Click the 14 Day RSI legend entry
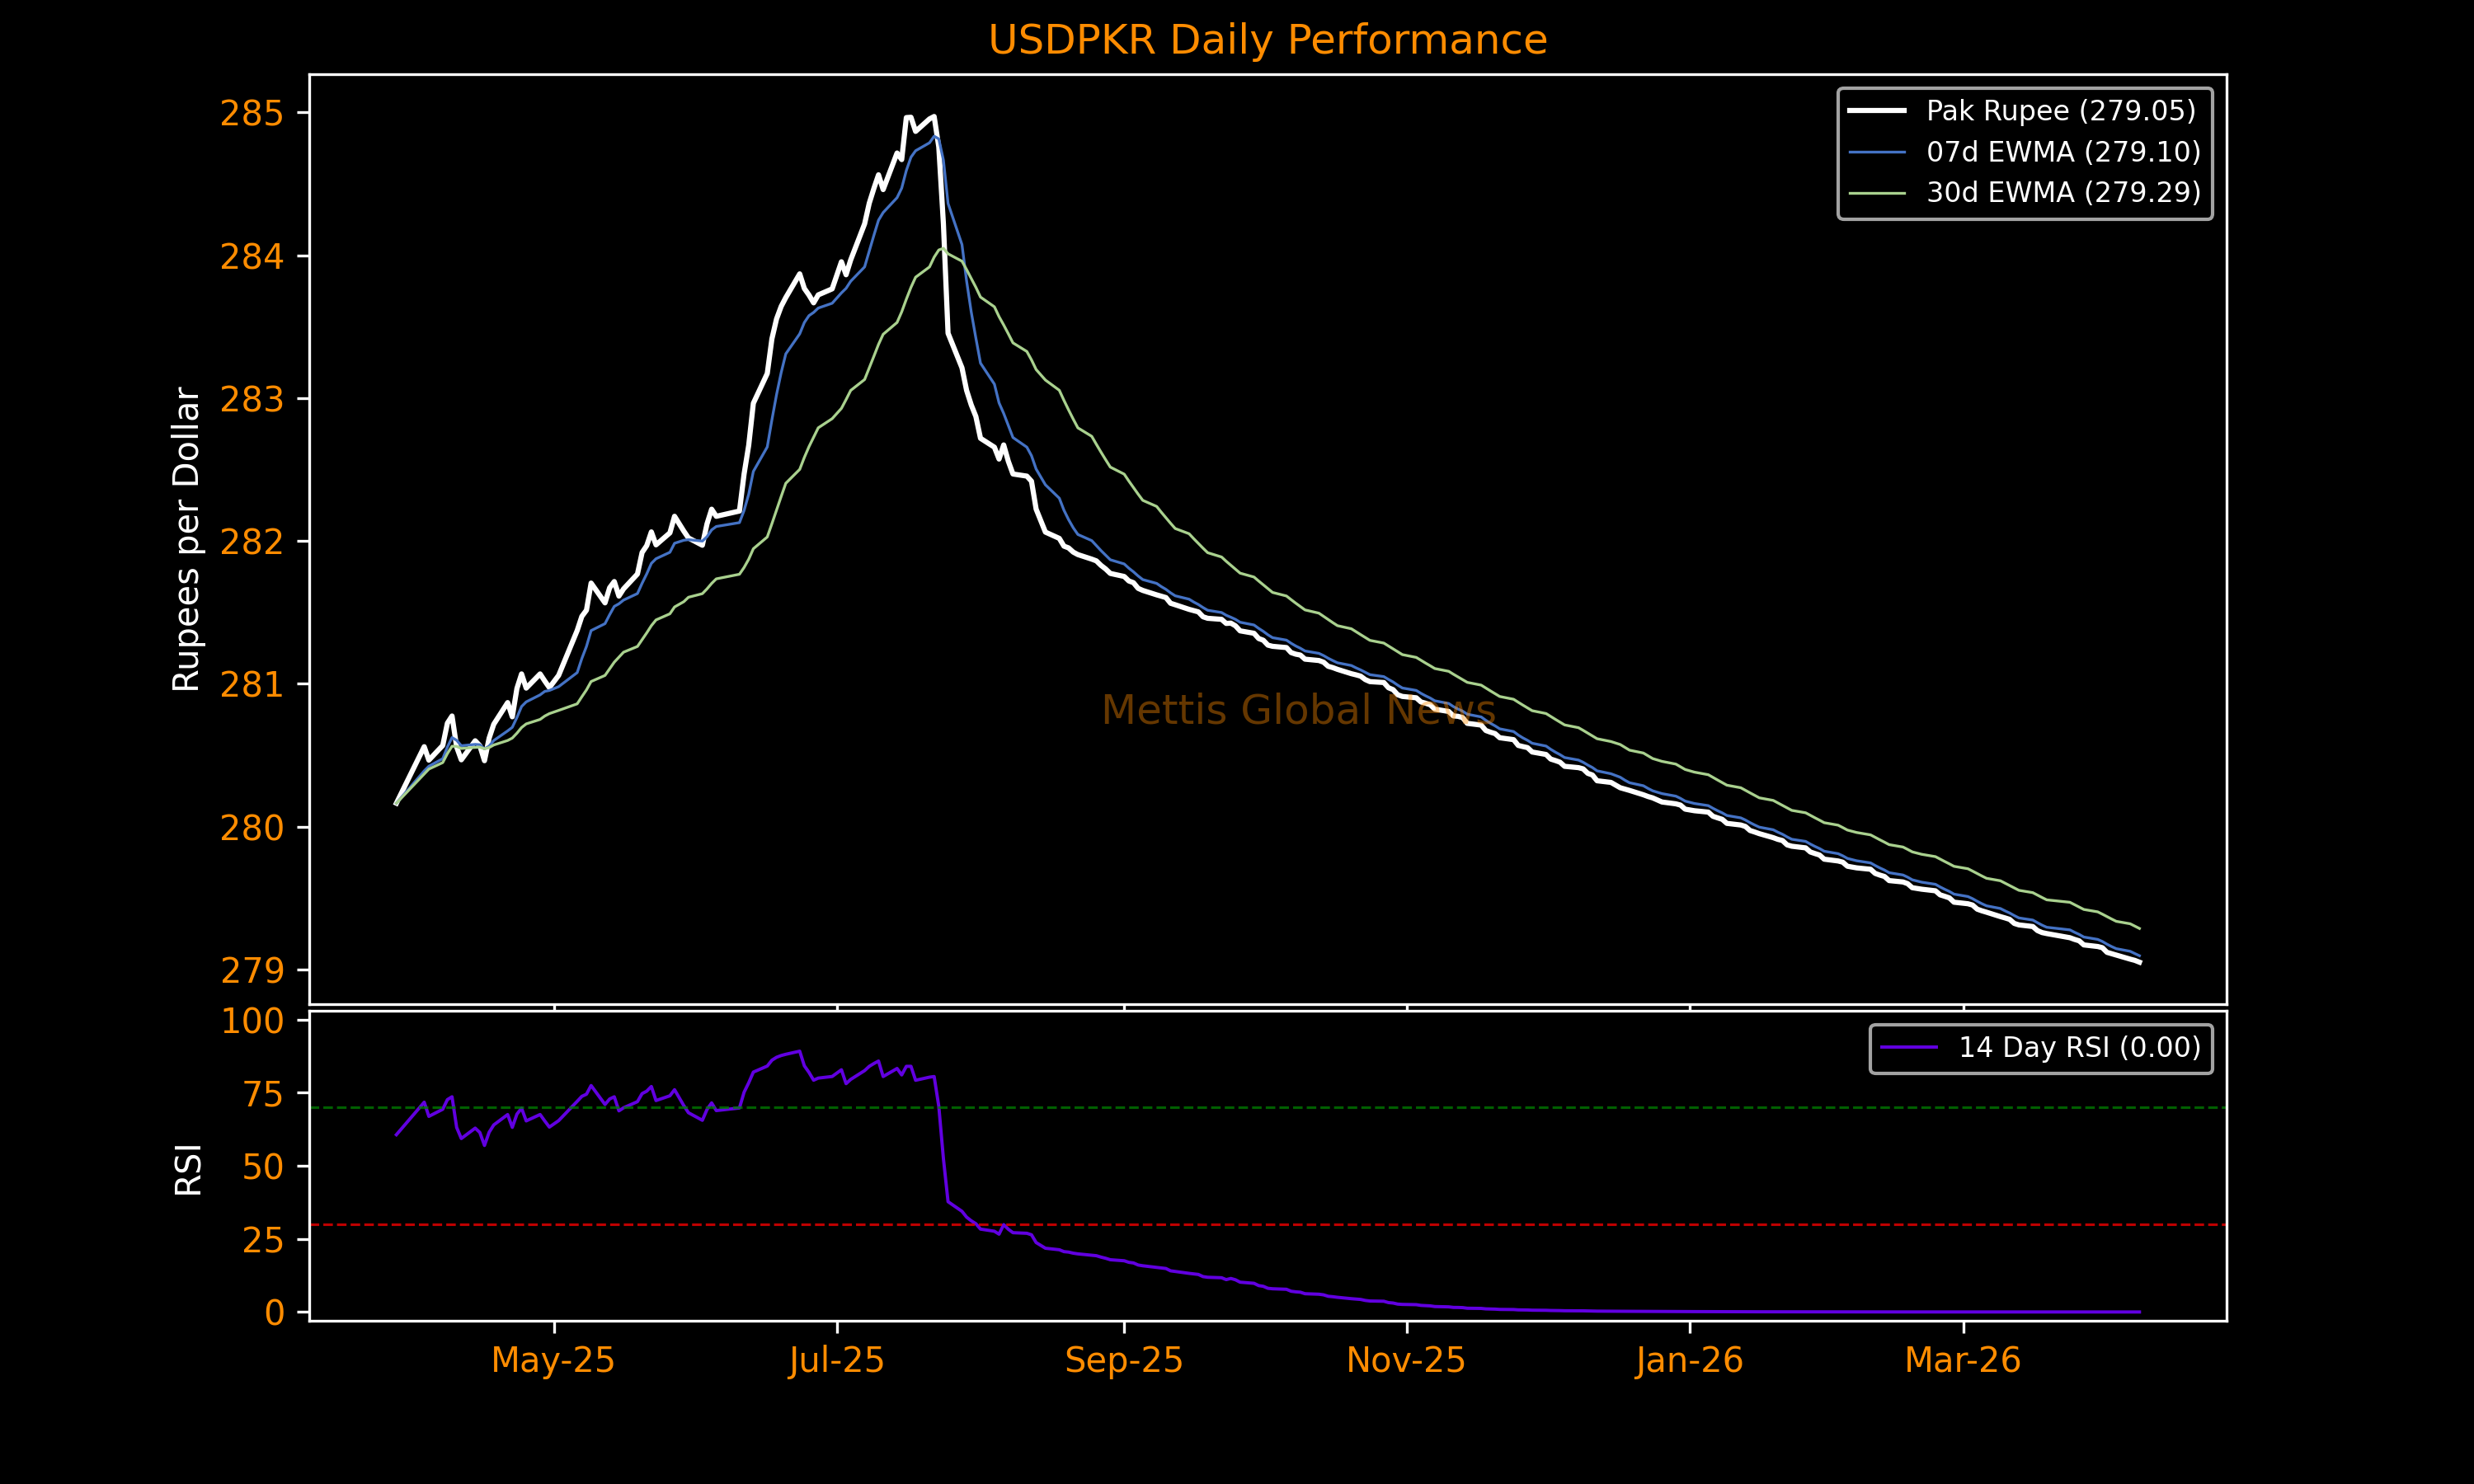 pos(2079,1048)
